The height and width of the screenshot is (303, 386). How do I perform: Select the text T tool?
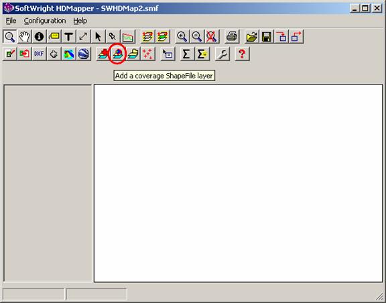68,37
